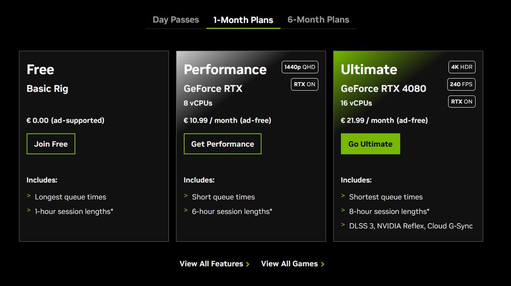Click the 1440p QHD badge
This screenshot has height=286, width=511.
[x=300, y=67]
